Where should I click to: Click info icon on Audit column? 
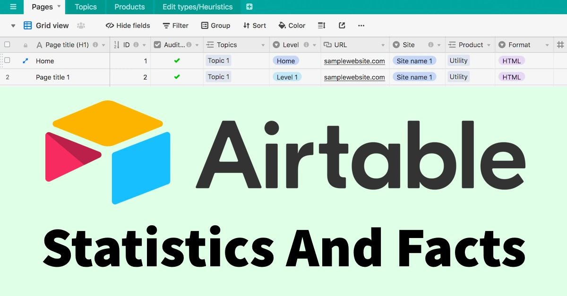pos(189,45)
